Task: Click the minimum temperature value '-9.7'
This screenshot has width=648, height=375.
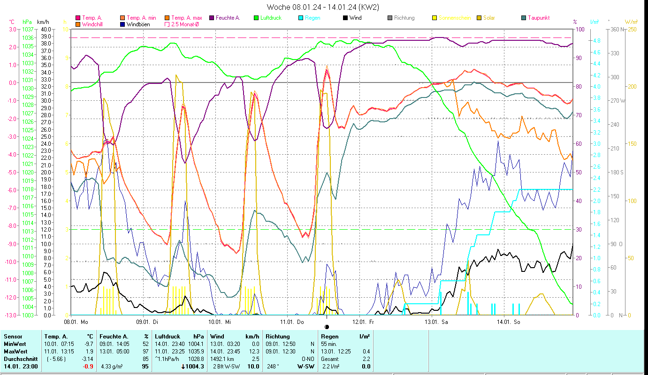Action: 90,344
